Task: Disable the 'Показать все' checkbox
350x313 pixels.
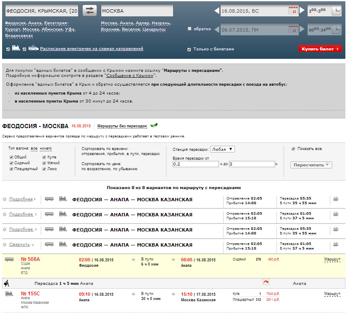Action: pos(293,149)
